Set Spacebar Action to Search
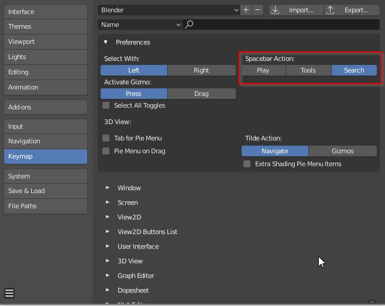385x306 pixels. click(x=354, y=70)
